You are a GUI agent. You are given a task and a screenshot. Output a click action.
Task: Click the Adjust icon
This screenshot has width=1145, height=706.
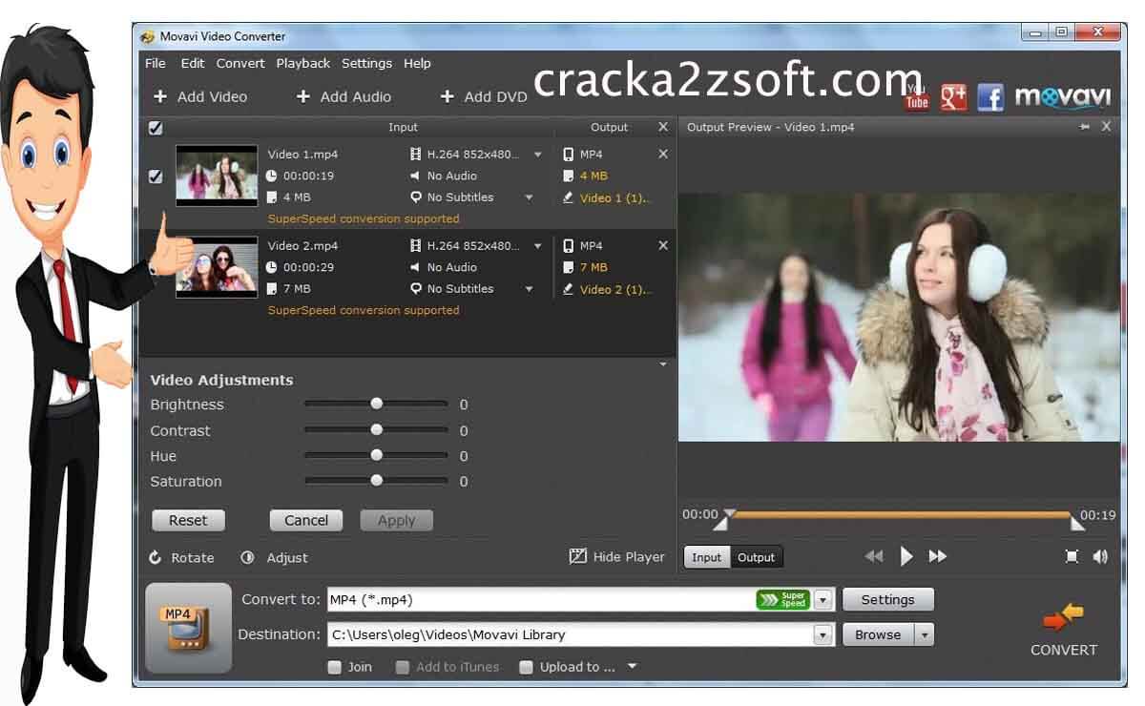point(247,557)
